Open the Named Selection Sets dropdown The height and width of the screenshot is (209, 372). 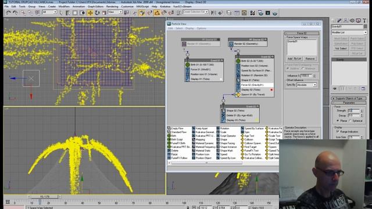(195, 12)
